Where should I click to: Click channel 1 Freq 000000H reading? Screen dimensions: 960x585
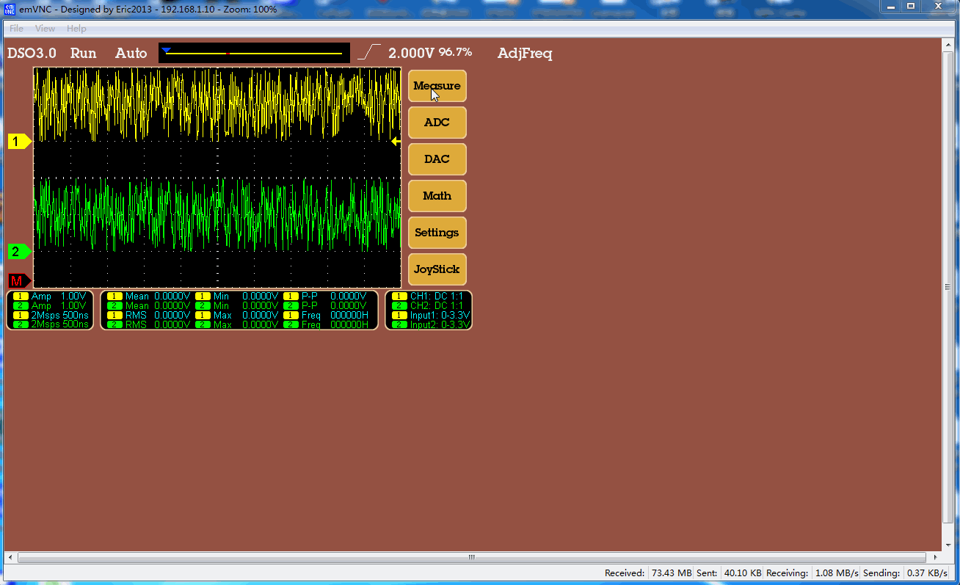point(325,315)
